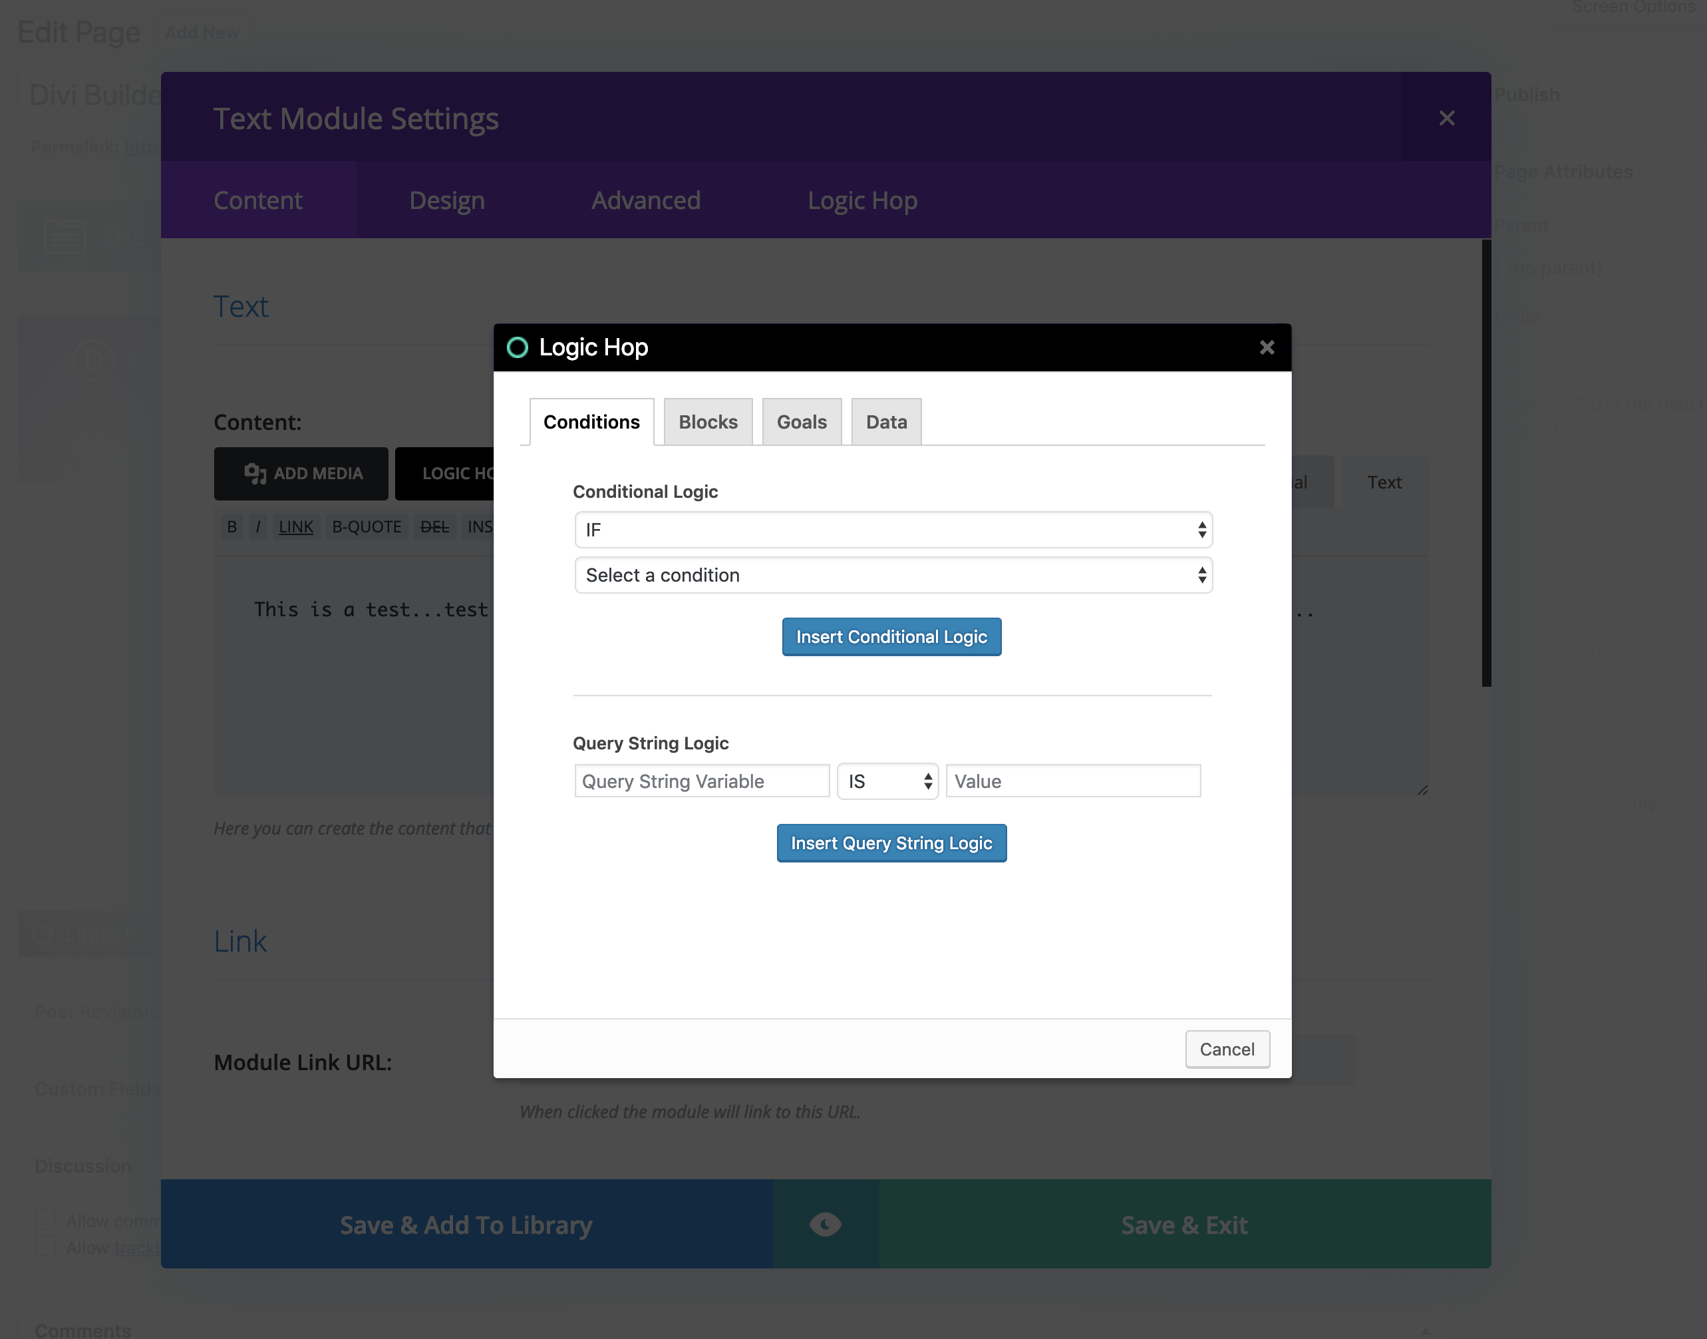Click the preview eye icon
The height and width of the screenshot is (1339, 1707).
tap(826, 1224)
